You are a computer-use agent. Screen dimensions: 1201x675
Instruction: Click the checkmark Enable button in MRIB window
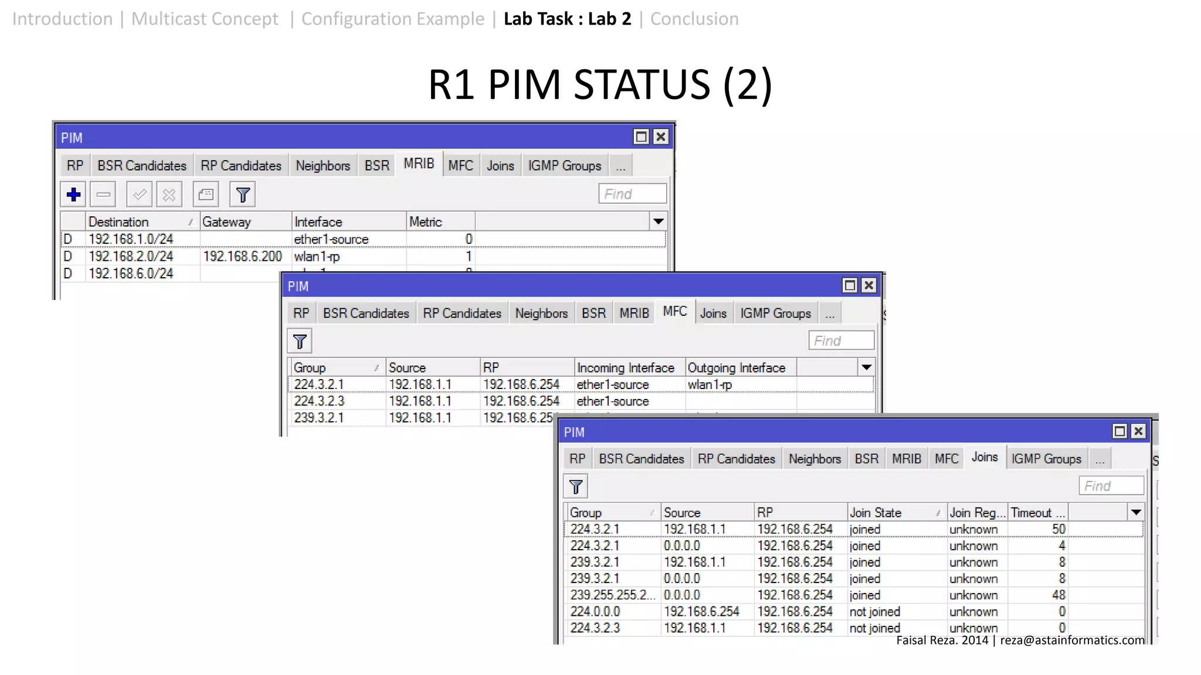click(x=139, y=195)
